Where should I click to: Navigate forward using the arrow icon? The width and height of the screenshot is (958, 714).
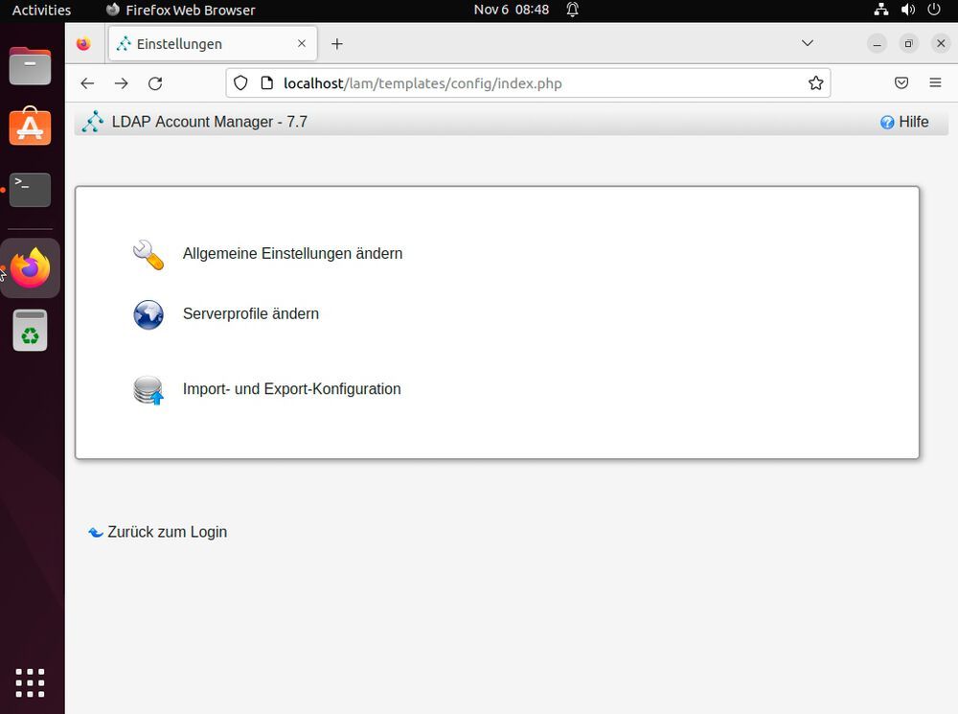click(122, 83)
